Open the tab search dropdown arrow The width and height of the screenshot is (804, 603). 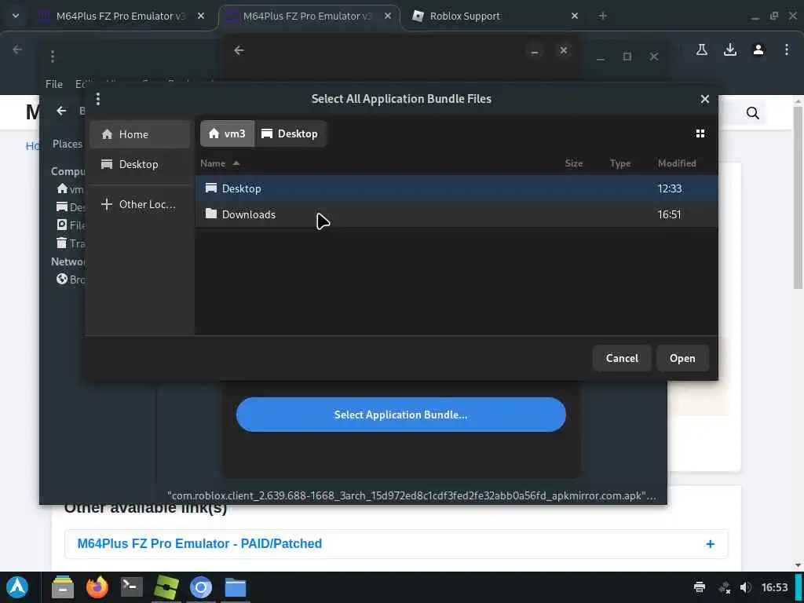tap(16, 16)
